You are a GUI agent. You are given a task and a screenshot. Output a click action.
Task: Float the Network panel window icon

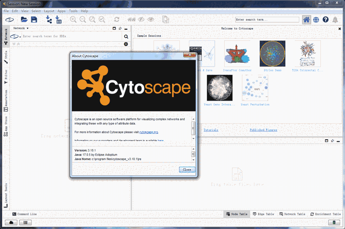114,28
